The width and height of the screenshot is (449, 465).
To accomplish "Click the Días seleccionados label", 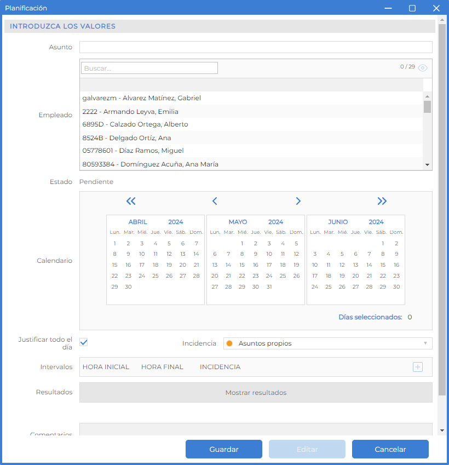I will [370, 317].
